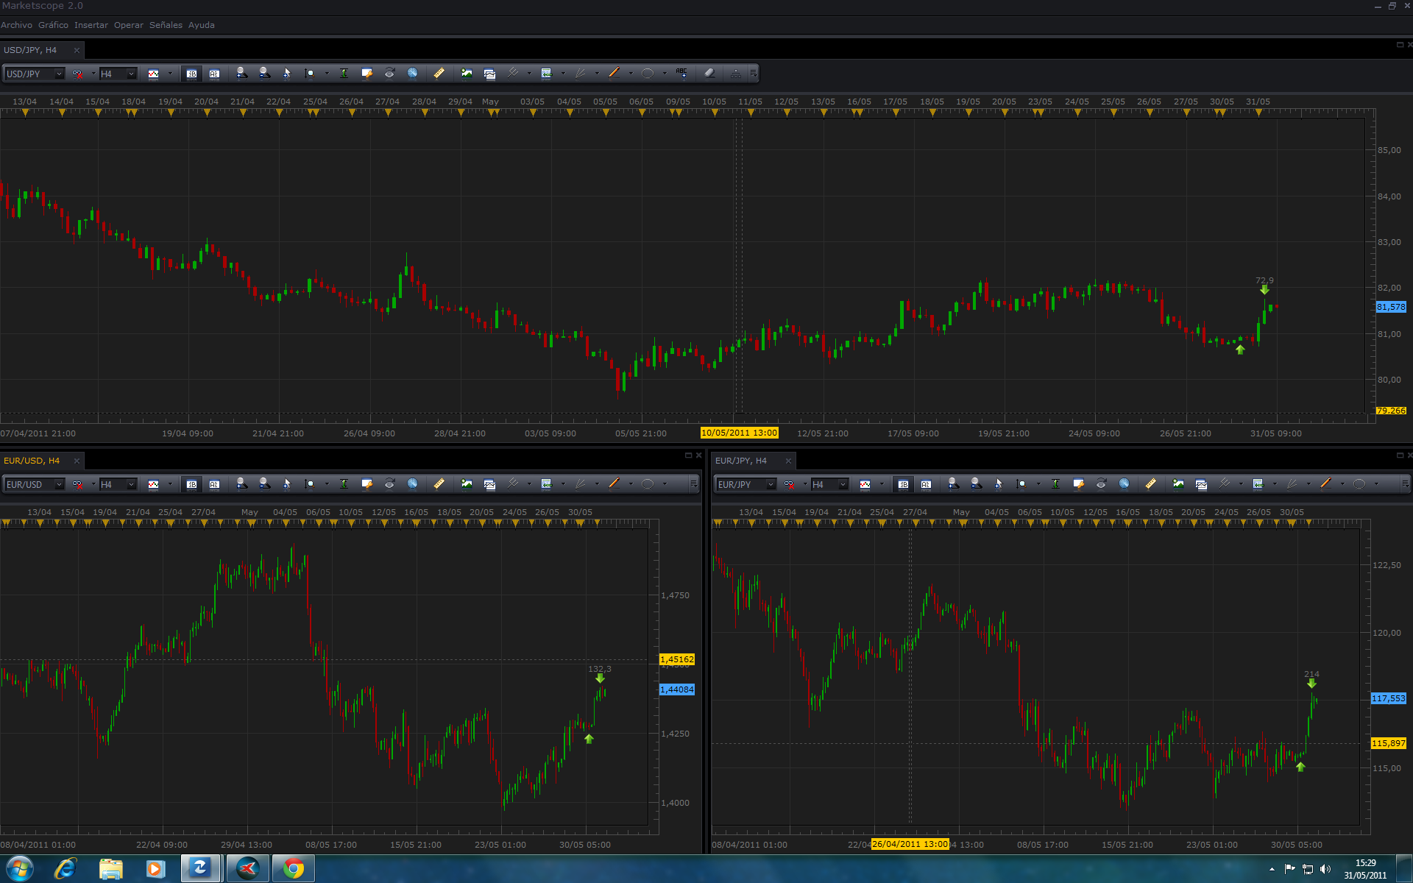Click the vertical scale icon in EUR/USD toolbar

(344, 484)
